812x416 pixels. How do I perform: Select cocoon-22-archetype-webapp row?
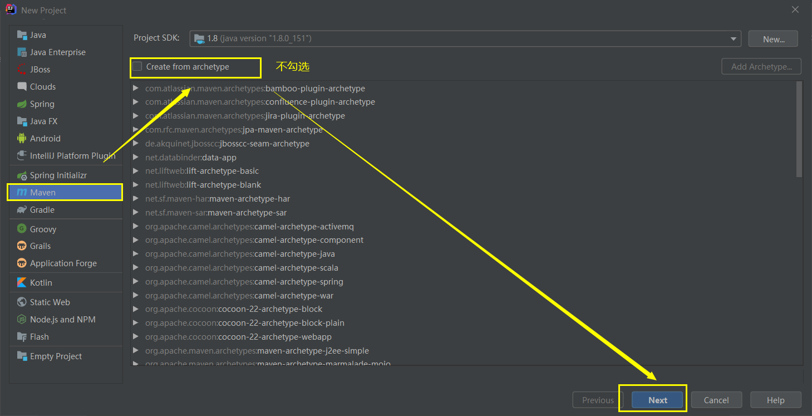(x=462, y=336)
